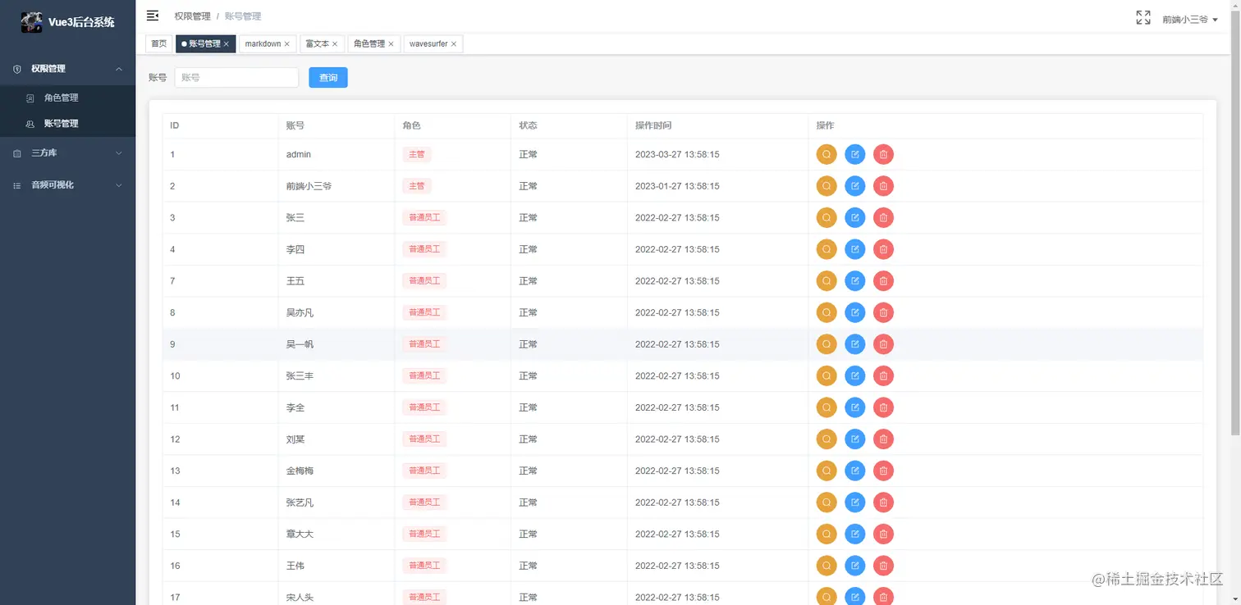The height and width of the screenshot is (605, 1241).
Task: Toggle fullscreen mode icon
Action: (x=1143, y=17)
